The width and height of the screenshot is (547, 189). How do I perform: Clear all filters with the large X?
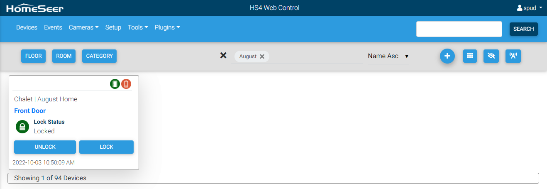(223, 56)
